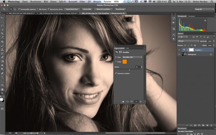Select the Hand tool
The width and height of the screenshot is (216, 135).
(x=2, y=89)
